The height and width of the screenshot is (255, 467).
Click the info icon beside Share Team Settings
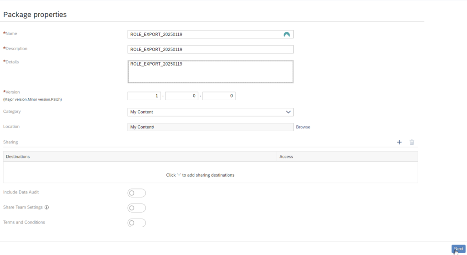pos(47,207)
